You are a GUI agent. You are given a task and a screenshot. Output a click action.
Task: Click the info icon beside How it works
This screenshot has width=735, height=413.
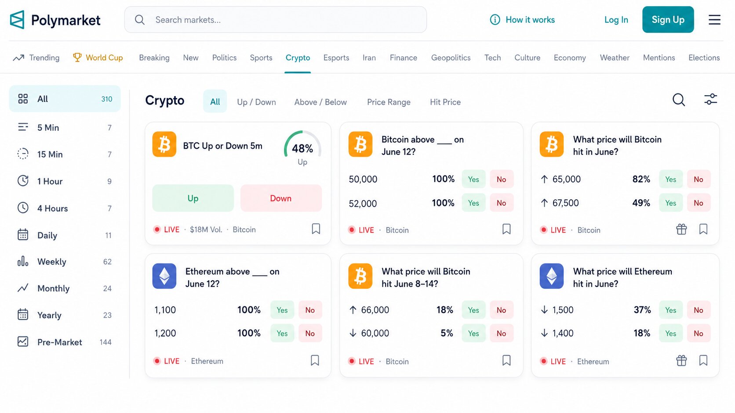pyautogui.click(x=495, y=20)
